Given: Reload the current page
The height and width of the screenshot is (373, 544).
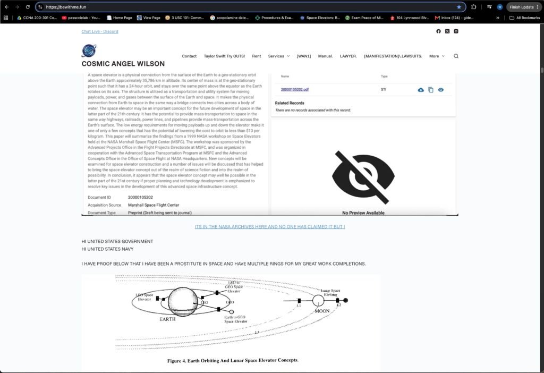Looking at the screenshot, I should point(28,7).
